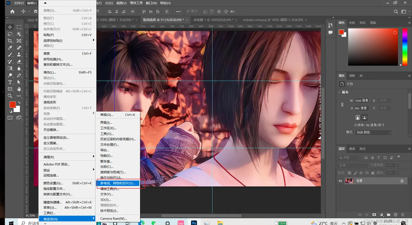
Task: Choose 常规(G)... preferences entry
Action: [118, 115]
